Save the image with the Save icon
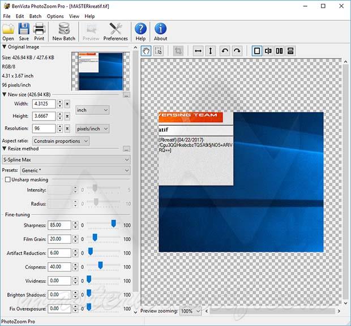Screen dimensions: 351x326 (24, 32)
